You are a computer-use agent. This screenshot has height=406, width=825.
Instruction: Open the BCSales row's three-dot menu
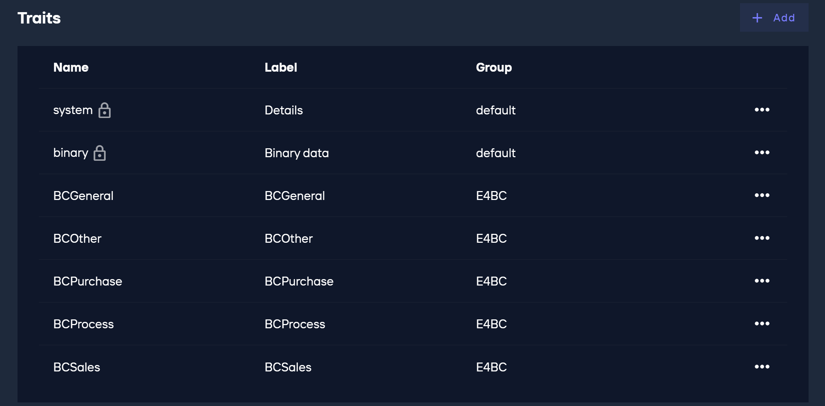pos(762,367)
